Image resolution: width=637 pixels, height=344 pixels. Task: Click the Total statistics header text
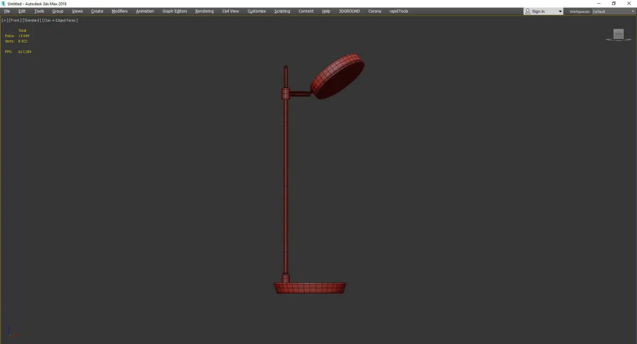click(22, 30)
